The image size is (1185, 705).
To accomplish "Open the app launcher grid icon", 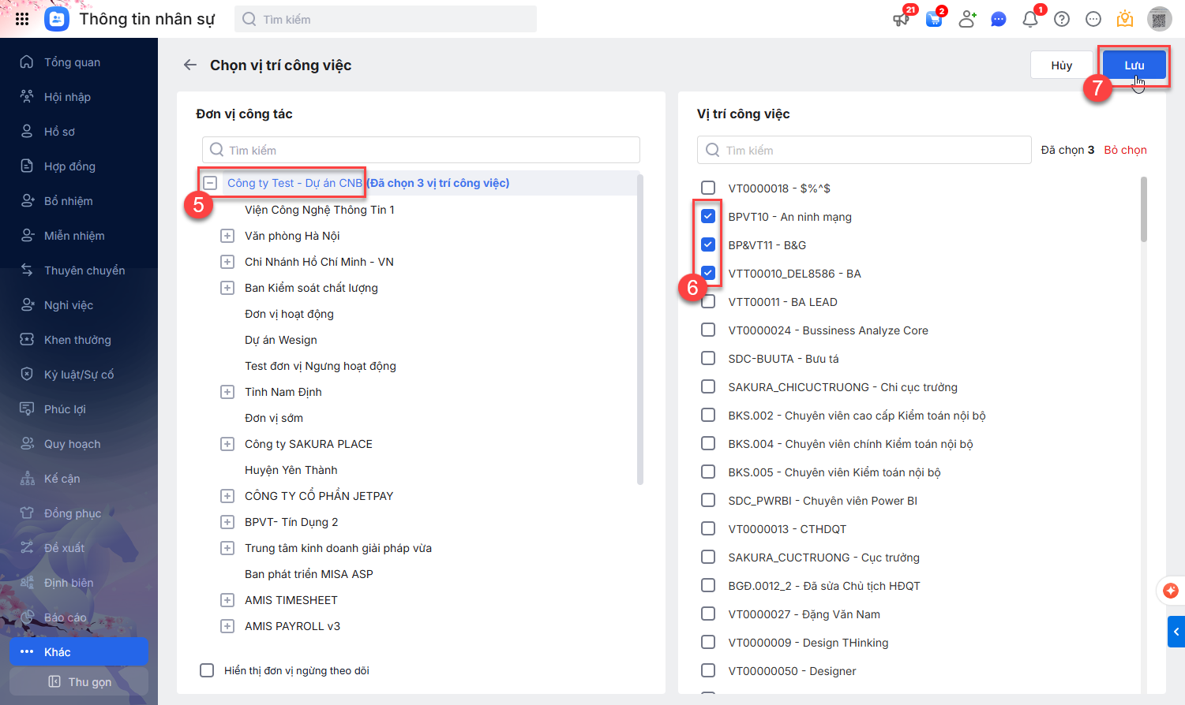I will (x=22, y=19).
